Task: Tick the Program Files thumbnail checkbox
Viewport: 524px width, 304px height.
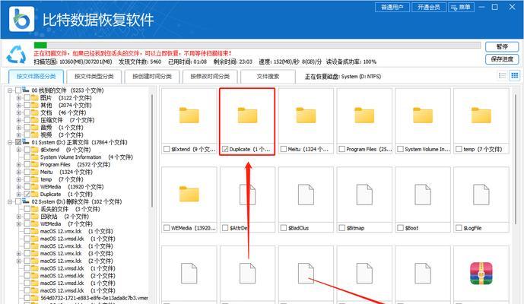Action: (342, 149)
